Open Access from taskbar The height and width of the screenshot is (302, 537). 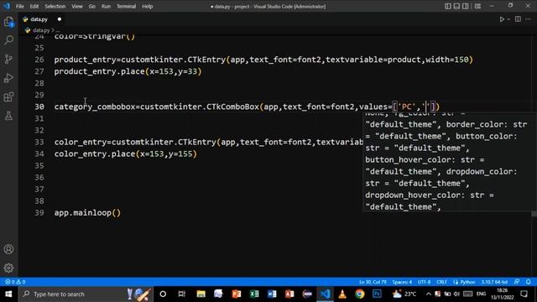coord(289,294)
